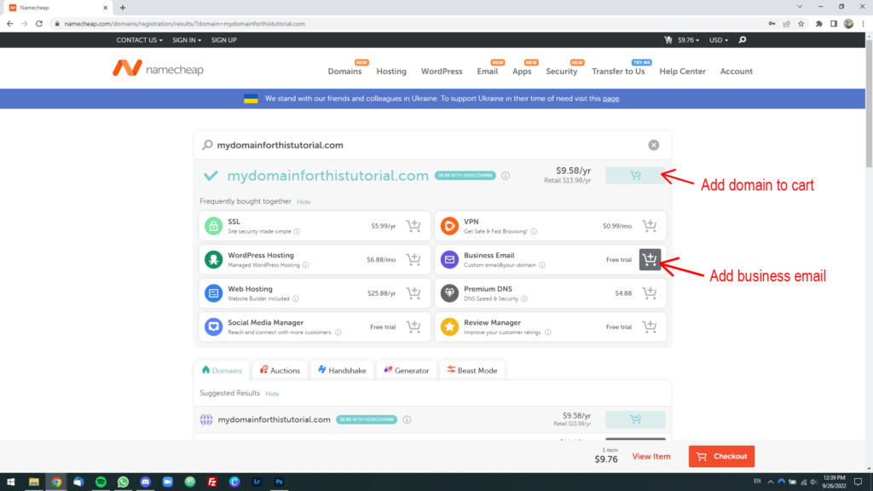Image resolution: width=873 pixels, height=491 pixels.
Task: Open the Security menu
Action: (561, 72)
